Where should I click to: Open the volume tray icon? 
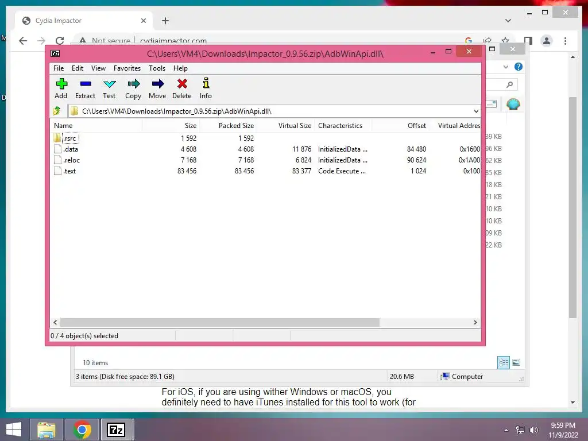(533, 430)
